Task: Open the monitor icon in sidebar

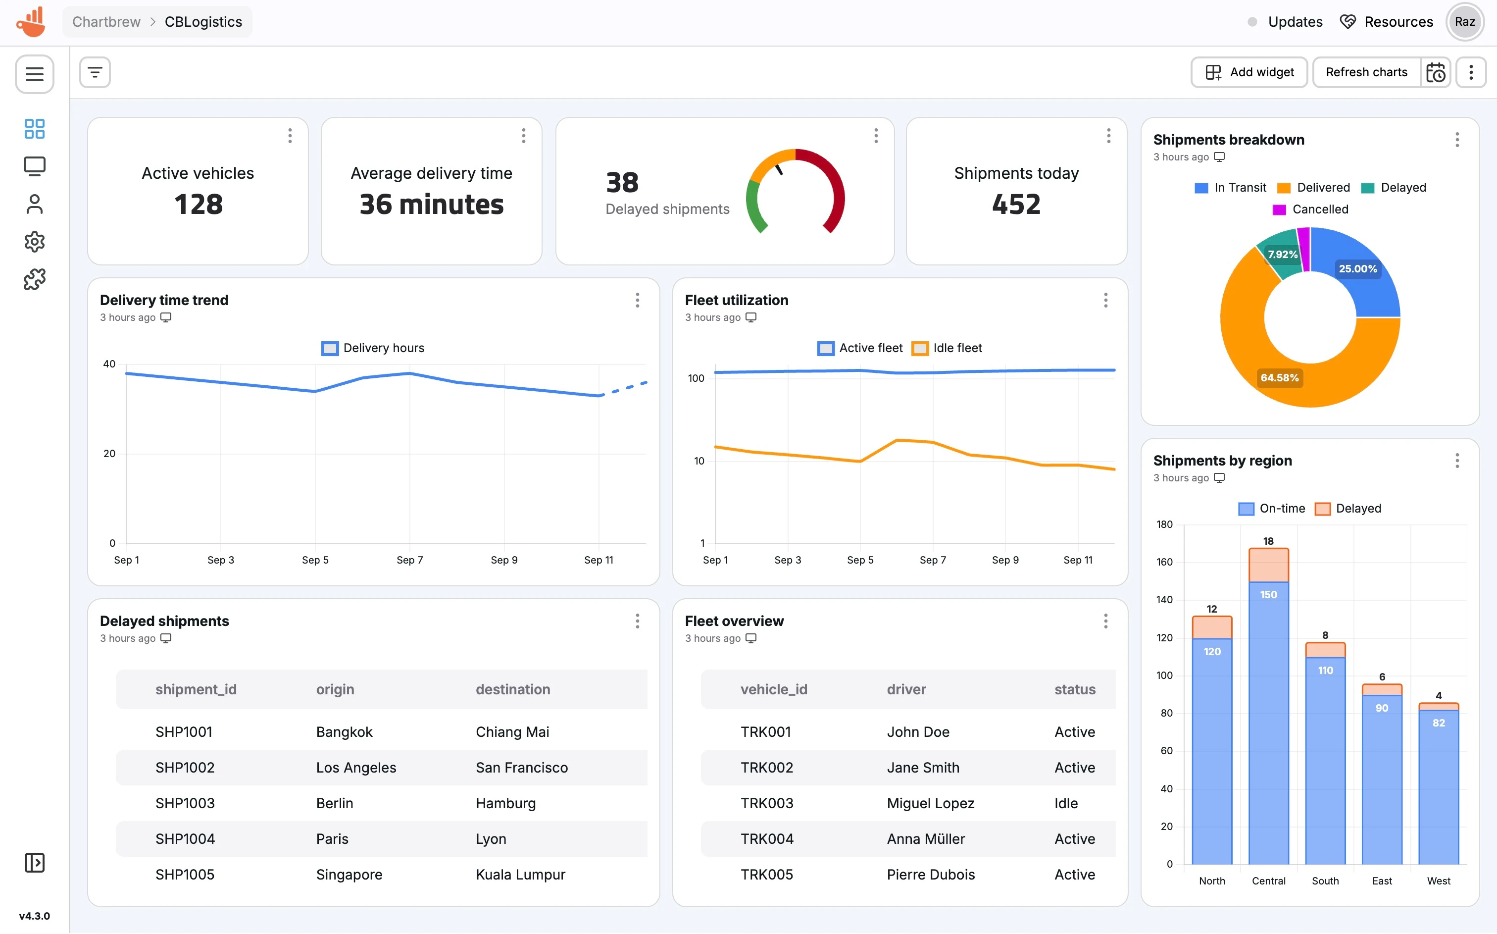Action: click(x=34, y=166)
